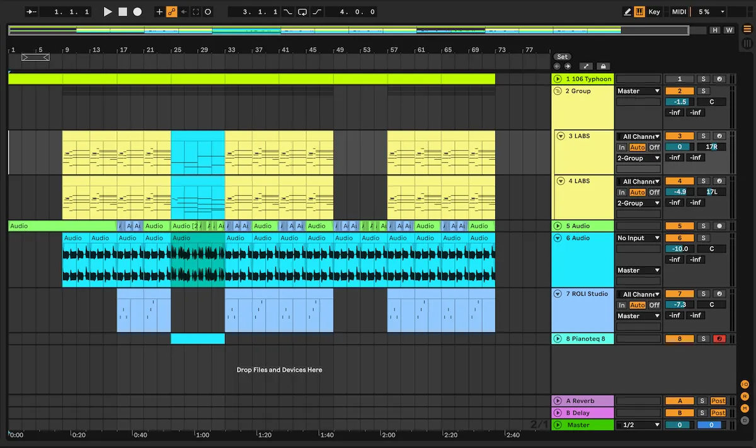Open 2 Group output Master dropdown
This screenshot has width=756, height=448.
(638, 91)
